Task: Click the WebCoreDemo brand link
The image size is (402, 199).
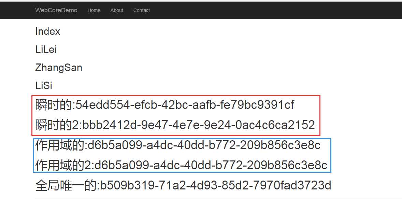Action: click(x=56, y=10)
